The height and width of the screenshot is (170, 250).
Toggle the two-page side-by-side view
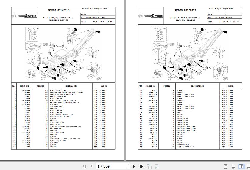click(241, 166)
